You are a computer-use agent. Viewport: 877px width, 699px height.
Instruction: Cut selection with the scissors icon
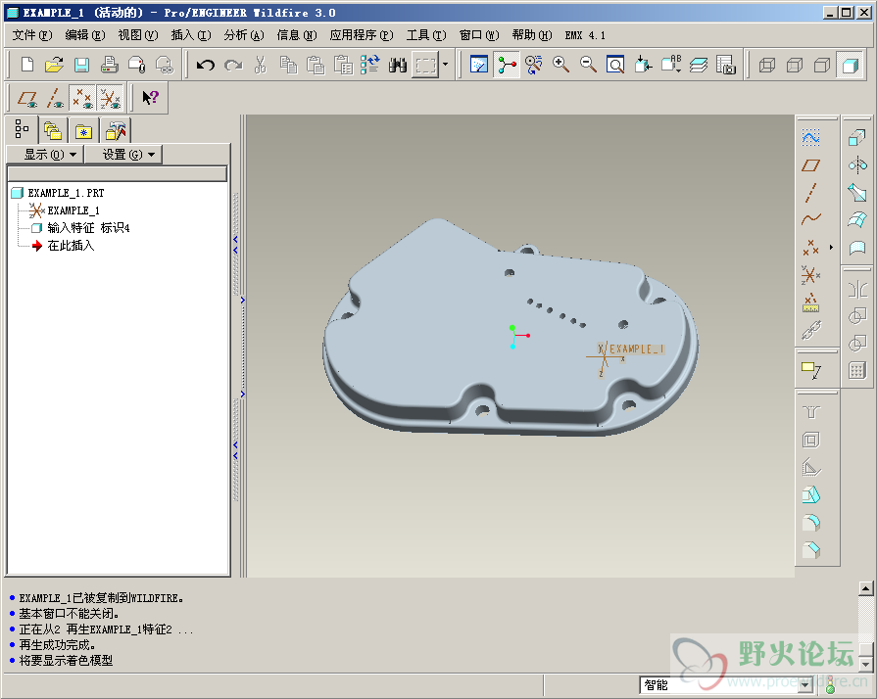tap(260, 65)
